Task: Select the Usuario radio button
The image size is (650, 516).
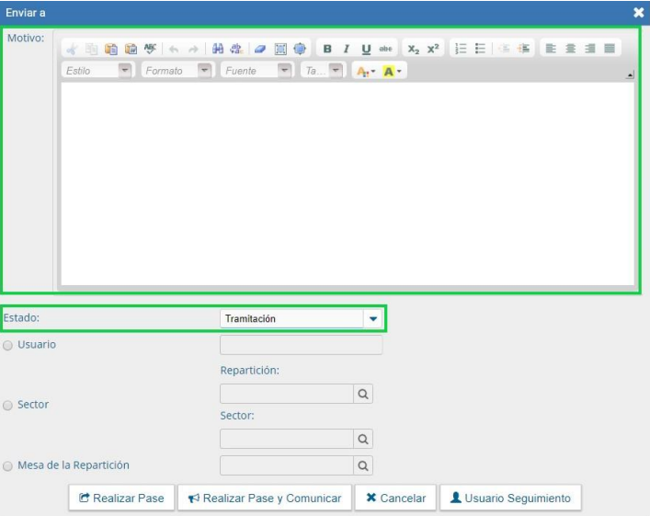Action: 8,345
